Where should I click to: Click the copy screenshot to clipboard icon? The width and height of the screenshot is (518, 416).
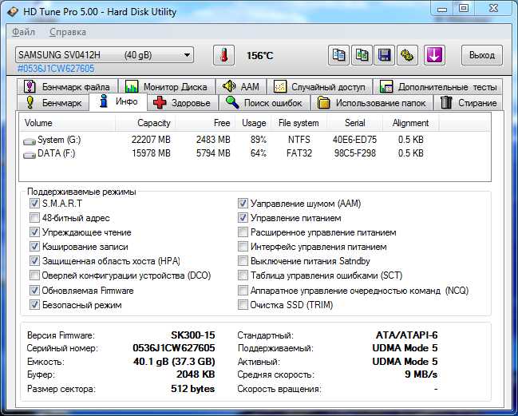pos(362,55)
